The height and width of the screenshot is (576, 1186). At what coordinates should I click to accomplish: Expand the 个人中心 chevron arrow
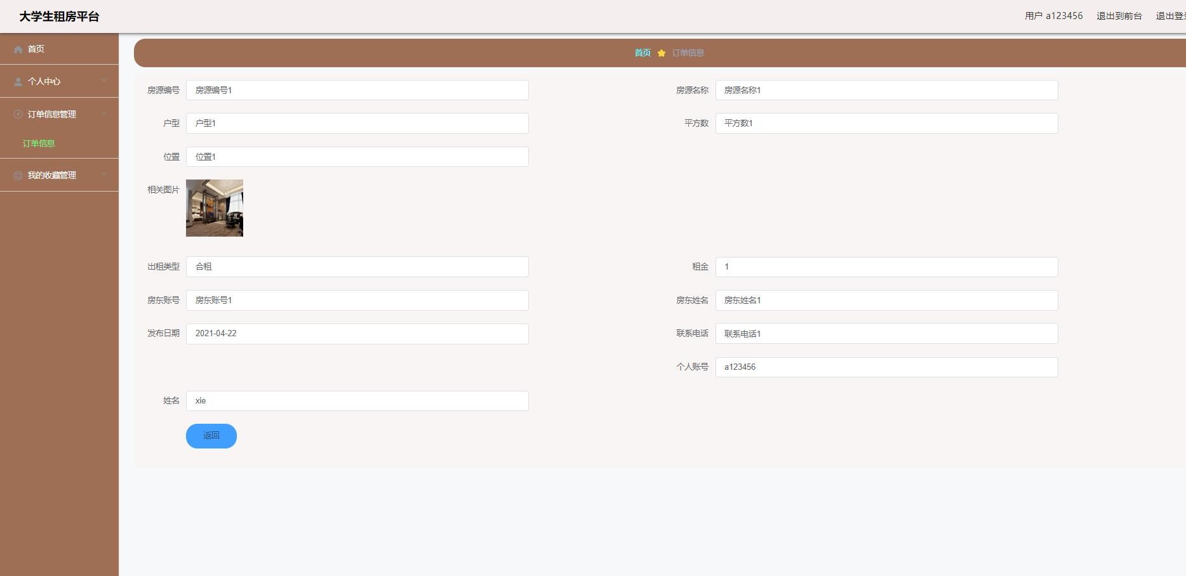(104, 81)
